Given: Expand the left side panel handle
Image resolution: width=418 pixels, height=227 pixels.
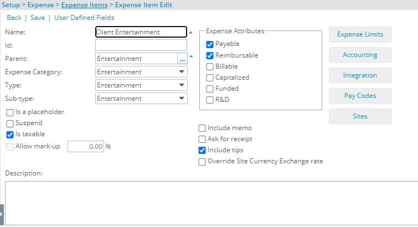Looking at the screenshot, I should click(2, 215).
